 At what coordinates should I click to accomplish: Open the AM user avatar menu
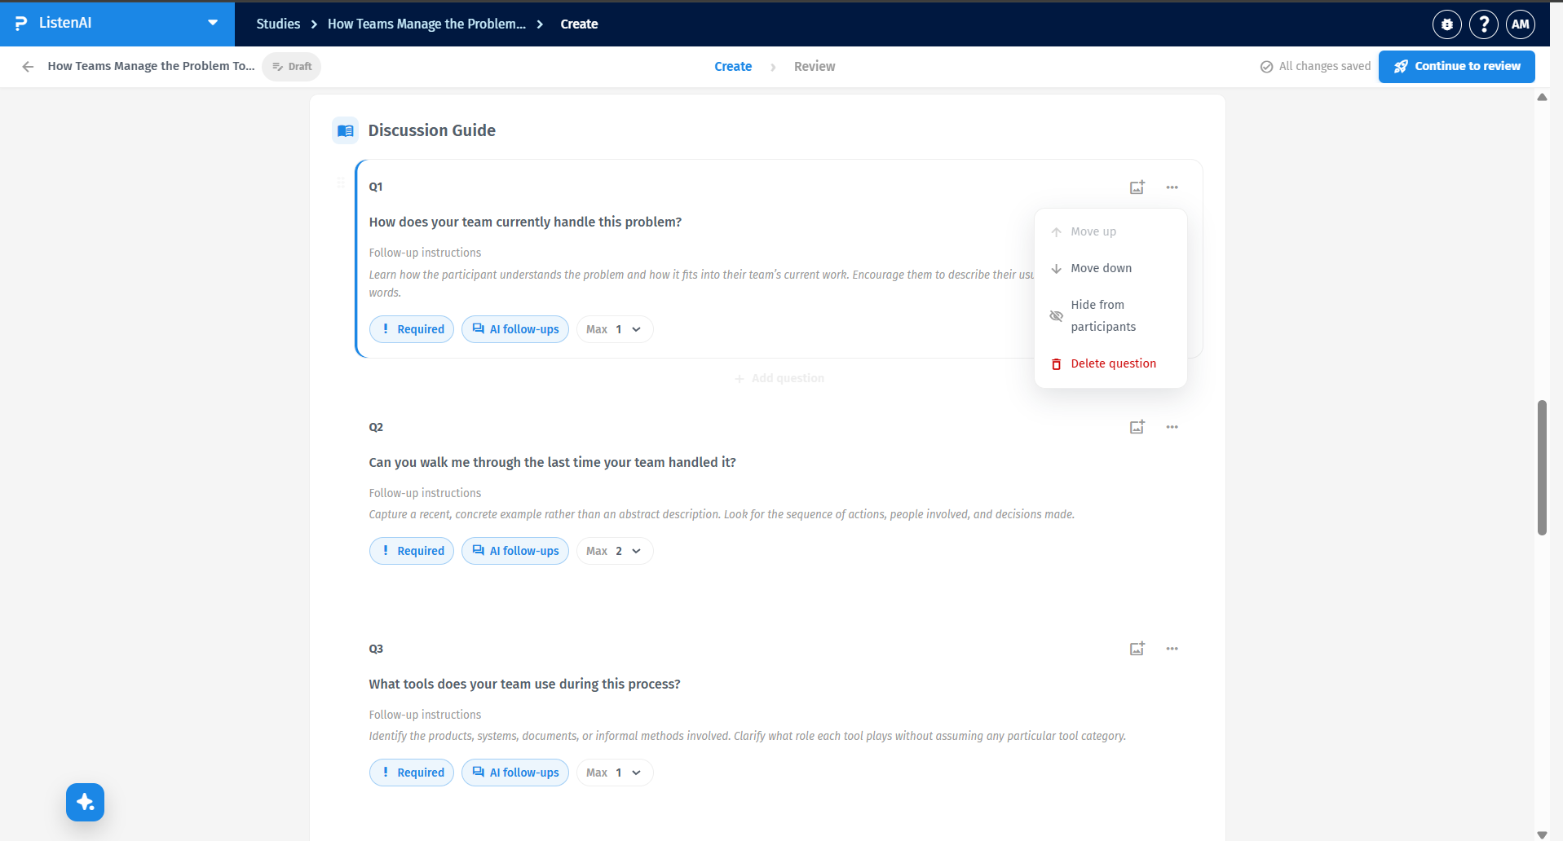coord(1521,24)
